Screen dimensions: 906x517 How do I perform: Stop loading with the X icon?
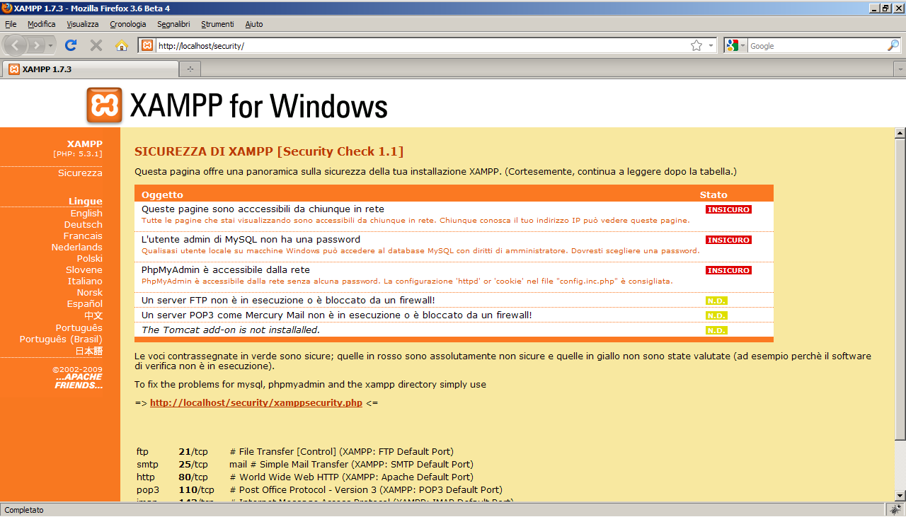click(x=96, y=45)
